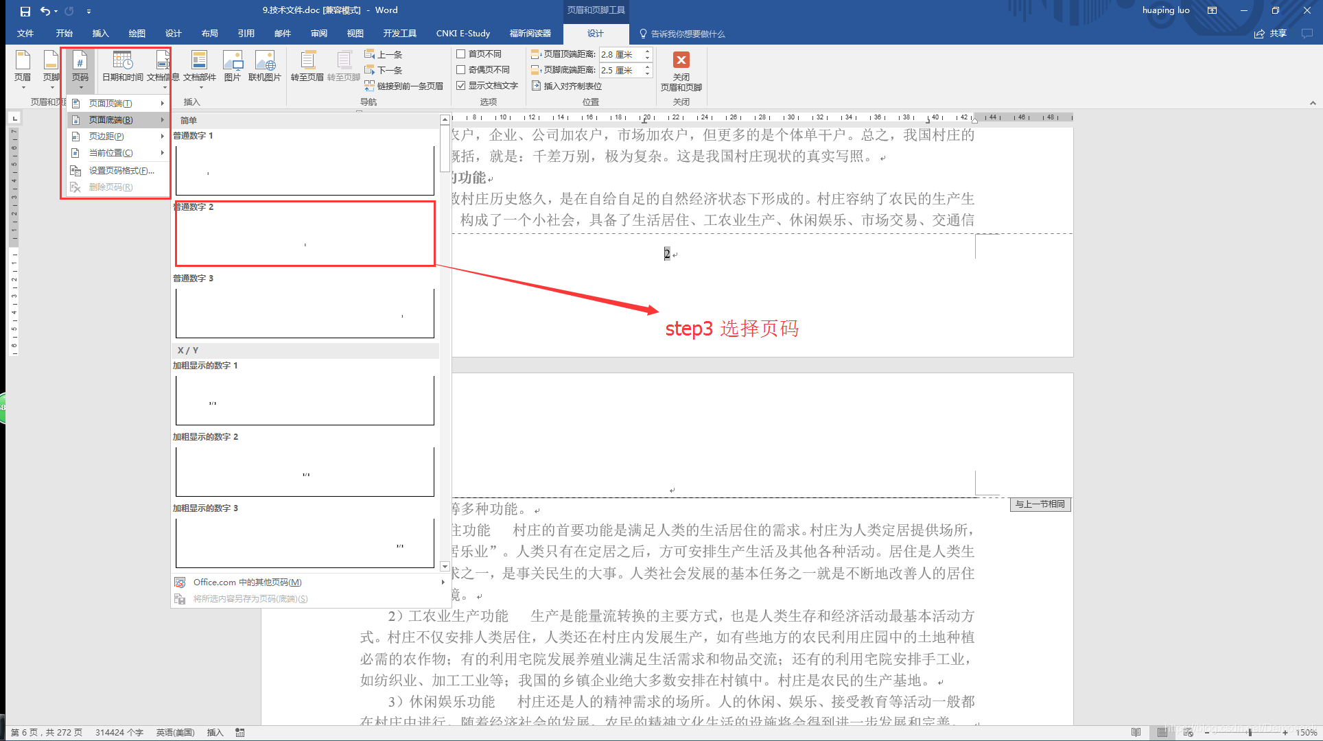Open the CNKI E-Study tab
Image resolution: width=1323 pixels, height=741 pixels.
pos(463,33)
